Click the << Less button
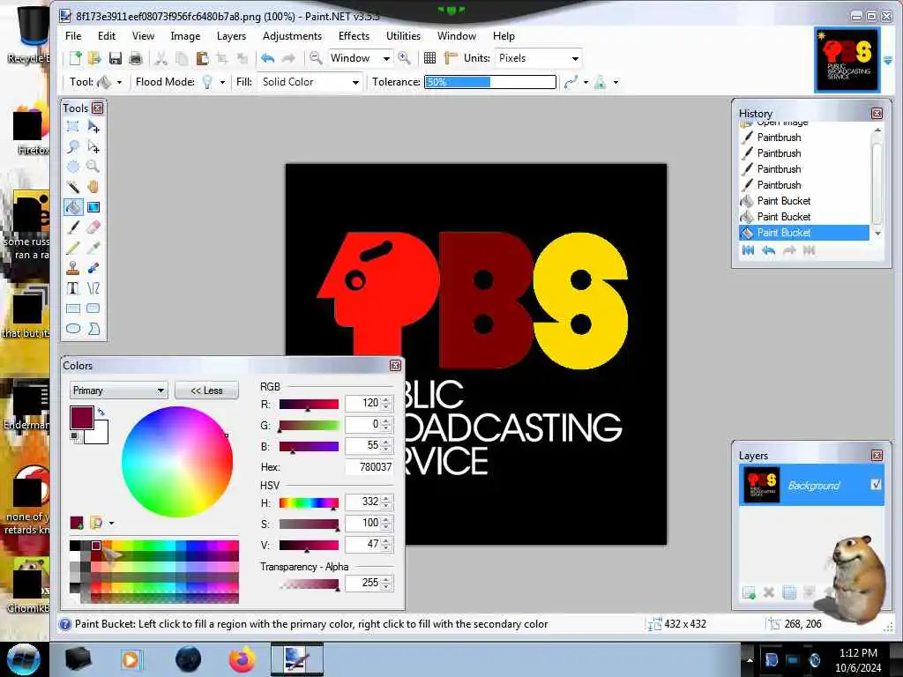This screenshot has height=677, width=903. point(206,391)
